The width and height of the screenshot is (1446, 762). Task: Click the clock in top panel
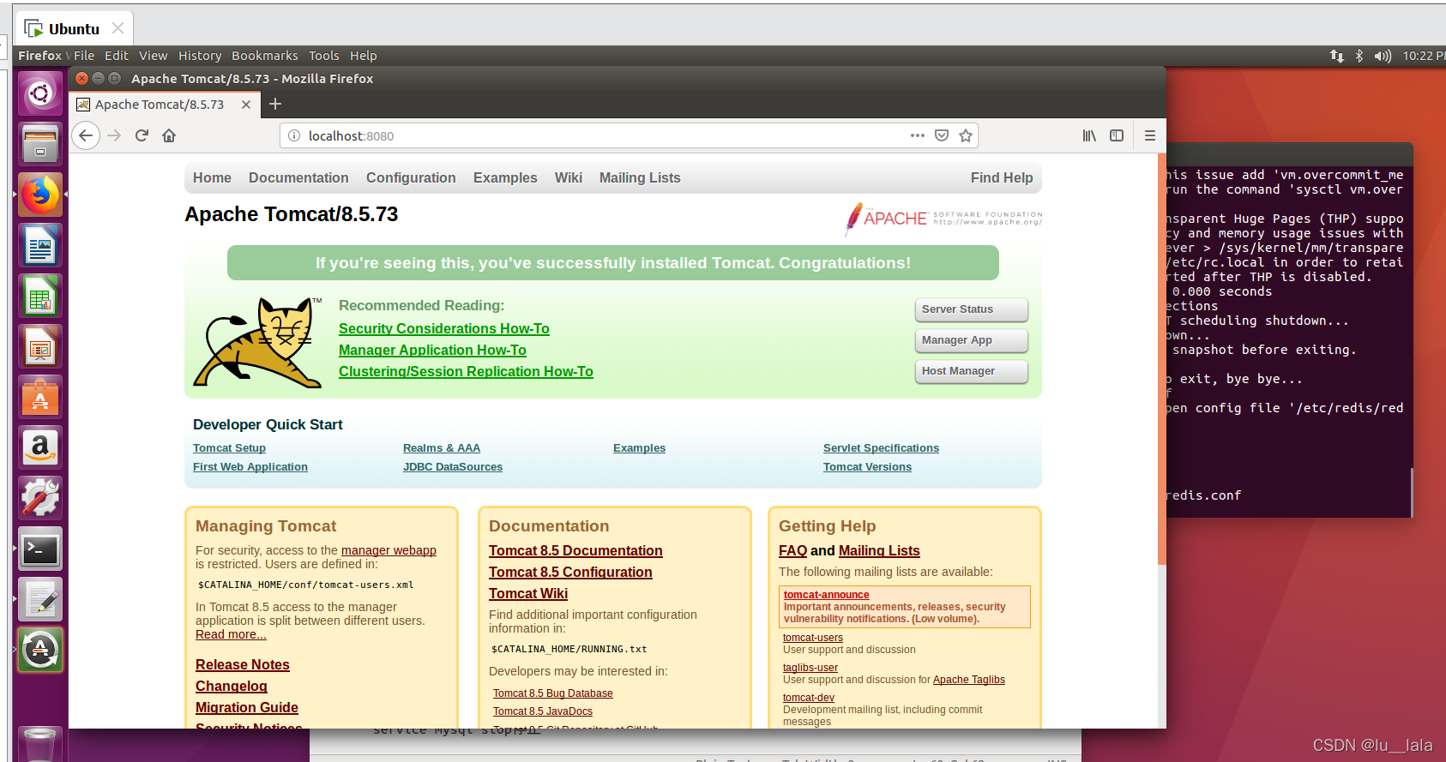pos(1424,56)
